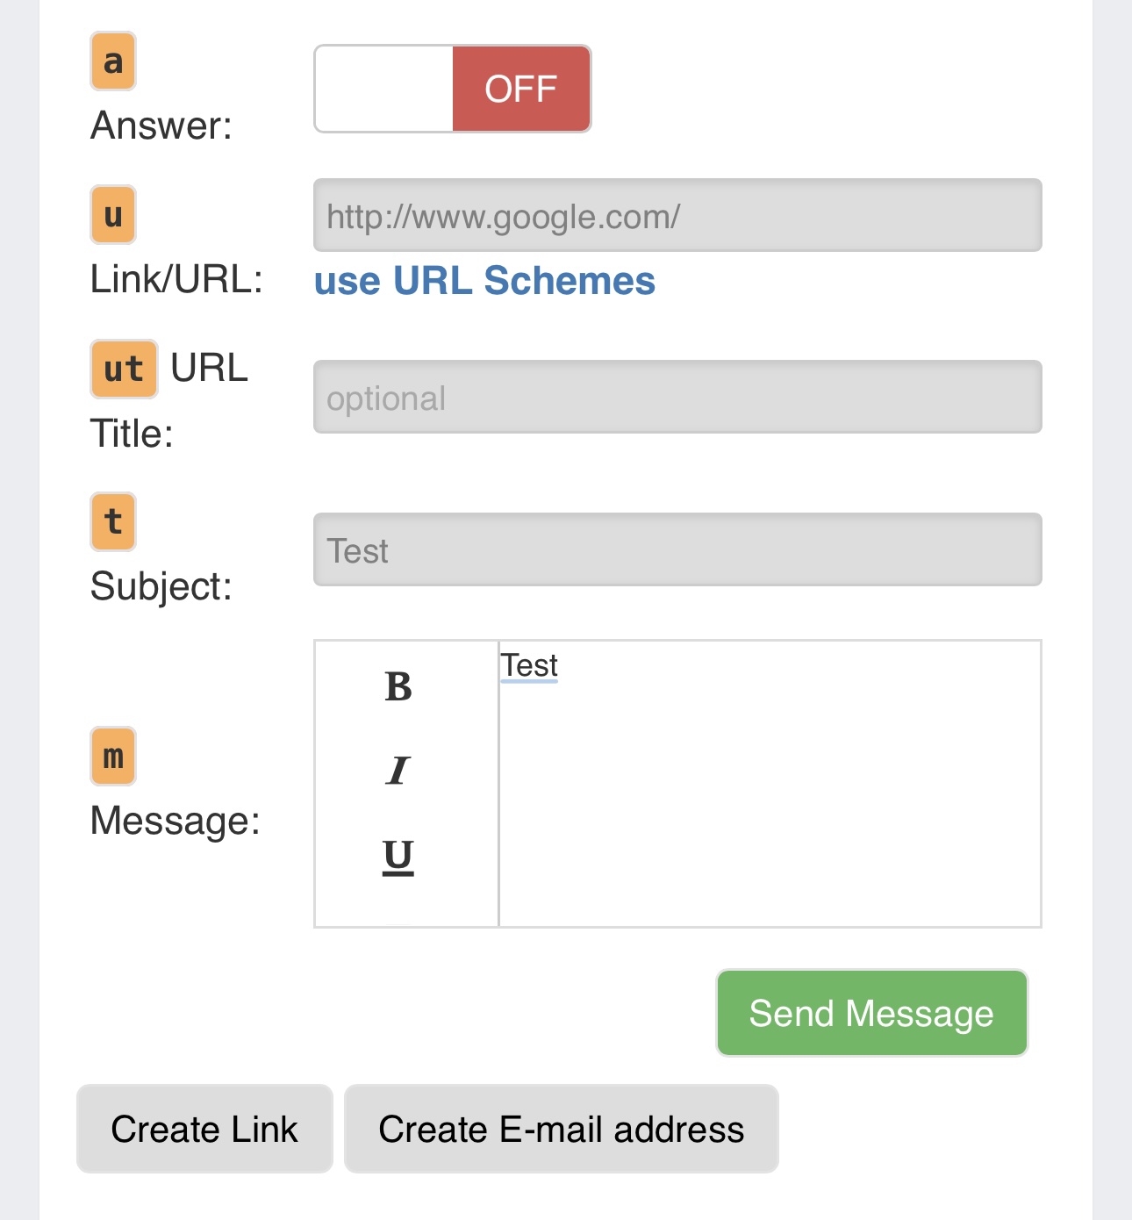Open the 'use URL Schemes' link
The image size is (1132, 1220).
484,281
